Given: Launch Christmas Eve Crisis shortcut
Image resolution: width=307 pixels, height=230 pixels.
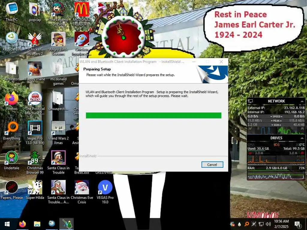Looking at the screenshot, I should [82, 192].
